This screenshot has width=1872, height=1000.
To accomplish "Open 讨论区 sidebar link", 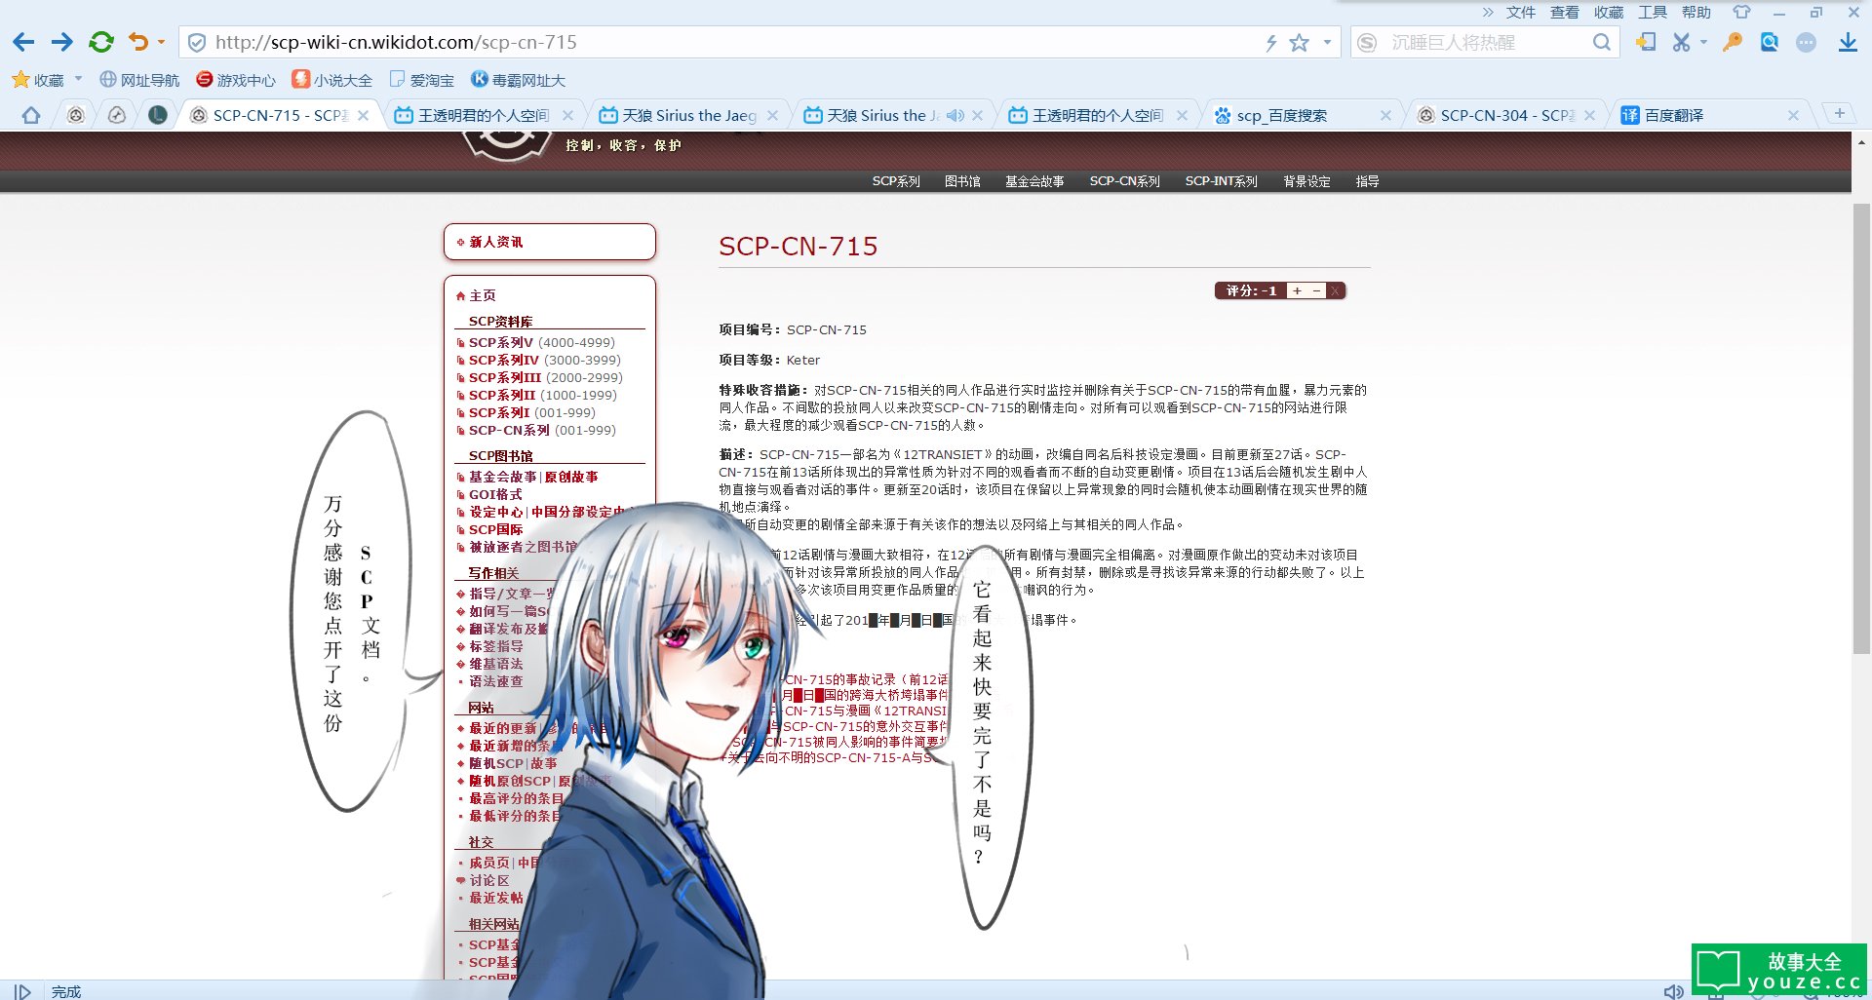I will coord(488,880).
